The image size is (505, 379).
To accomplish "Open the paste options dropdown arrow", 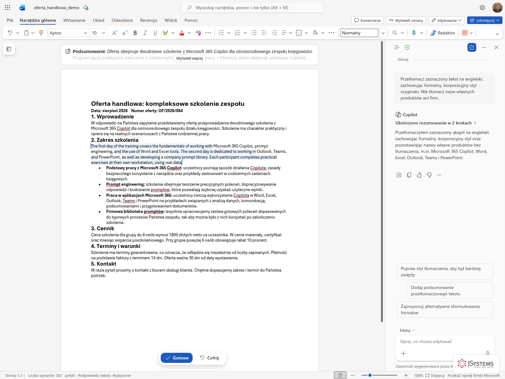I will [x=33, y=33].
